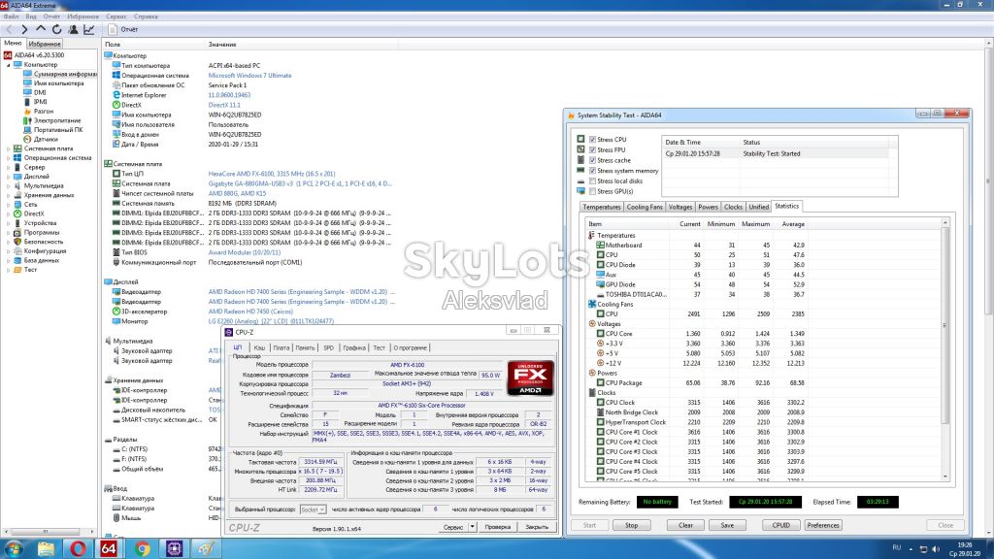Click the Отчёт report toolbar button
Image resolution: width=994 pixels, height=559 pixels.
click(x=123, y=29)
